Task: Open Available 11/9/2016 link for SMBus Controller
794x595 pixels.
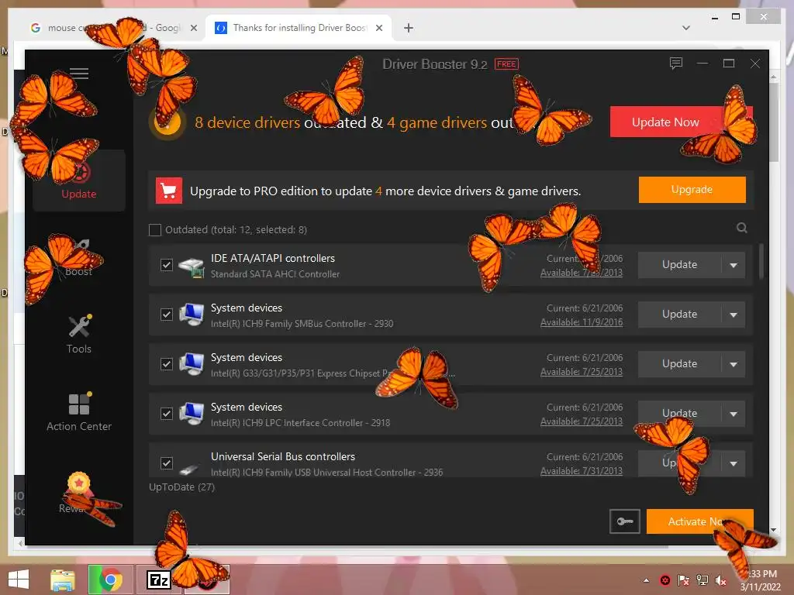Action: [x=582, y=322]
